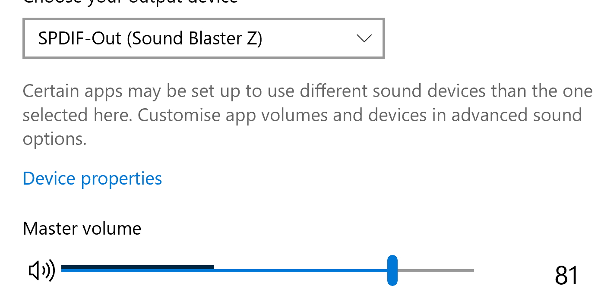Click the slider track just after the speaker icon
Viewport: 601px width, 295px height.
pos(65,269)
